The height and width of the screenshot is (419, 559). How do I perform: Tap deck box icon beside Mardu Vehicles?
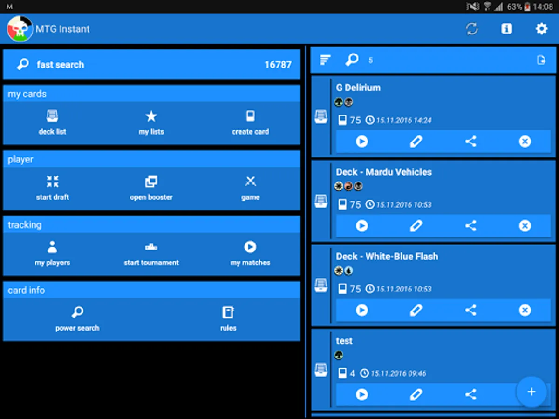[x=321, y=201]
